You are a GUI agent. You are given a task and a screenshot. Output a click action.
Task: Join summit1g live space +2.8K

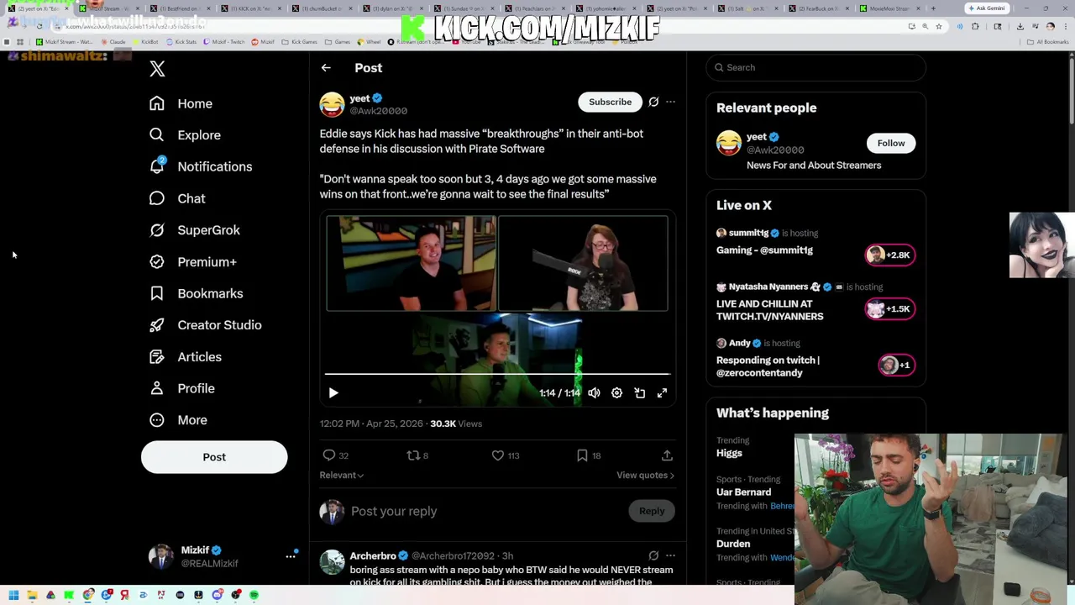click(890, 255)
